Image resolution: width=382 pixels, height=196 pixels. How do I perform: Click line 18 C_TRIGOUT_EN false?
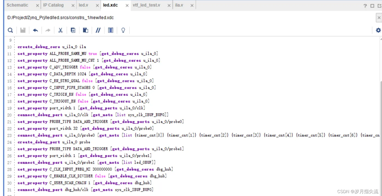coord(83,101)
